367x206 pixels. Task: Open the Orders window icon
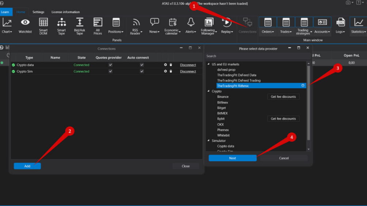(x=268, y=22)
